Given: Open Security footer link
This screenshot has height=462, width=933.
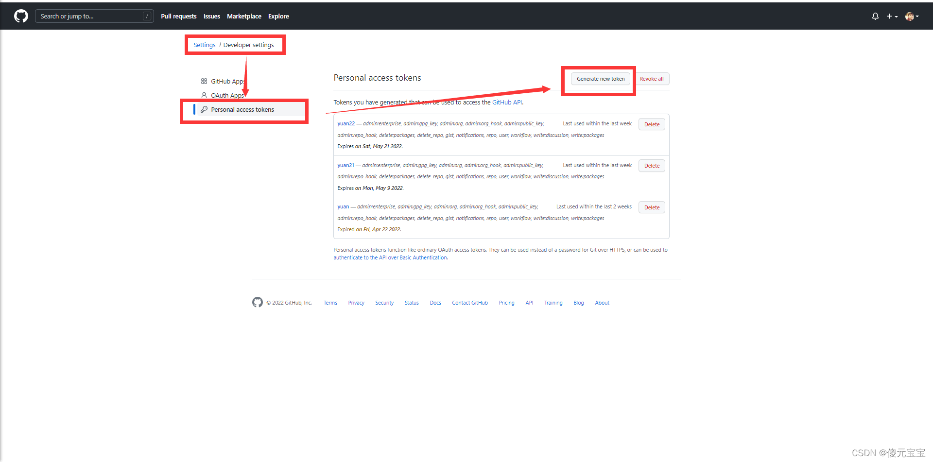Looking at the screenshot, I should 384,303.
